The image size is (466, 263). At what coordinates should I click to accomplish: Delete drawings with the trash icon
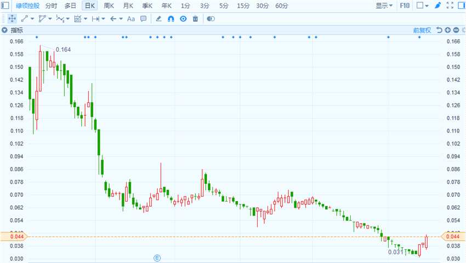tap(195, 19)
